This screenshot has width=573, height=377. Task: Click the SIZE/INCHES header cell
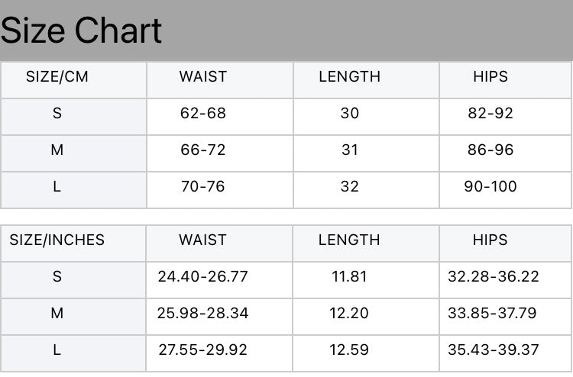[57, 240]
